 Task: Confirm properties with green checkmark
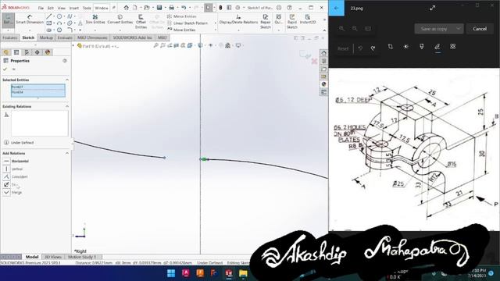5,69
